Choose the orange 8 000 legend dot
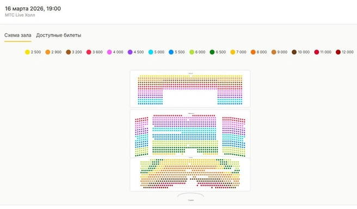357x209 pixels. 253,52
